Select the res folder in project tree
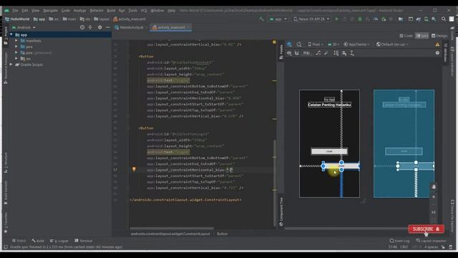458x258 pixels. pos(26,59)
